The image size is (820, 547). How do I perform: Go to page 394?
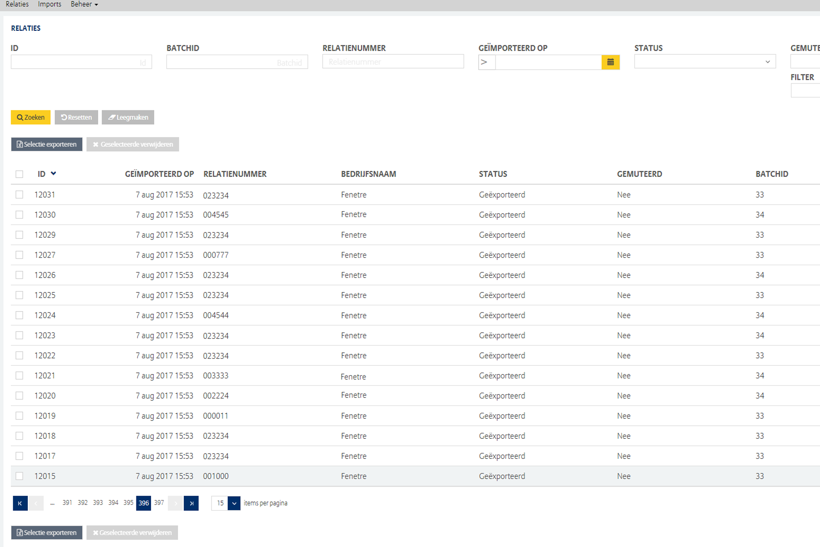pyautogui.click(x=113, y=503)
